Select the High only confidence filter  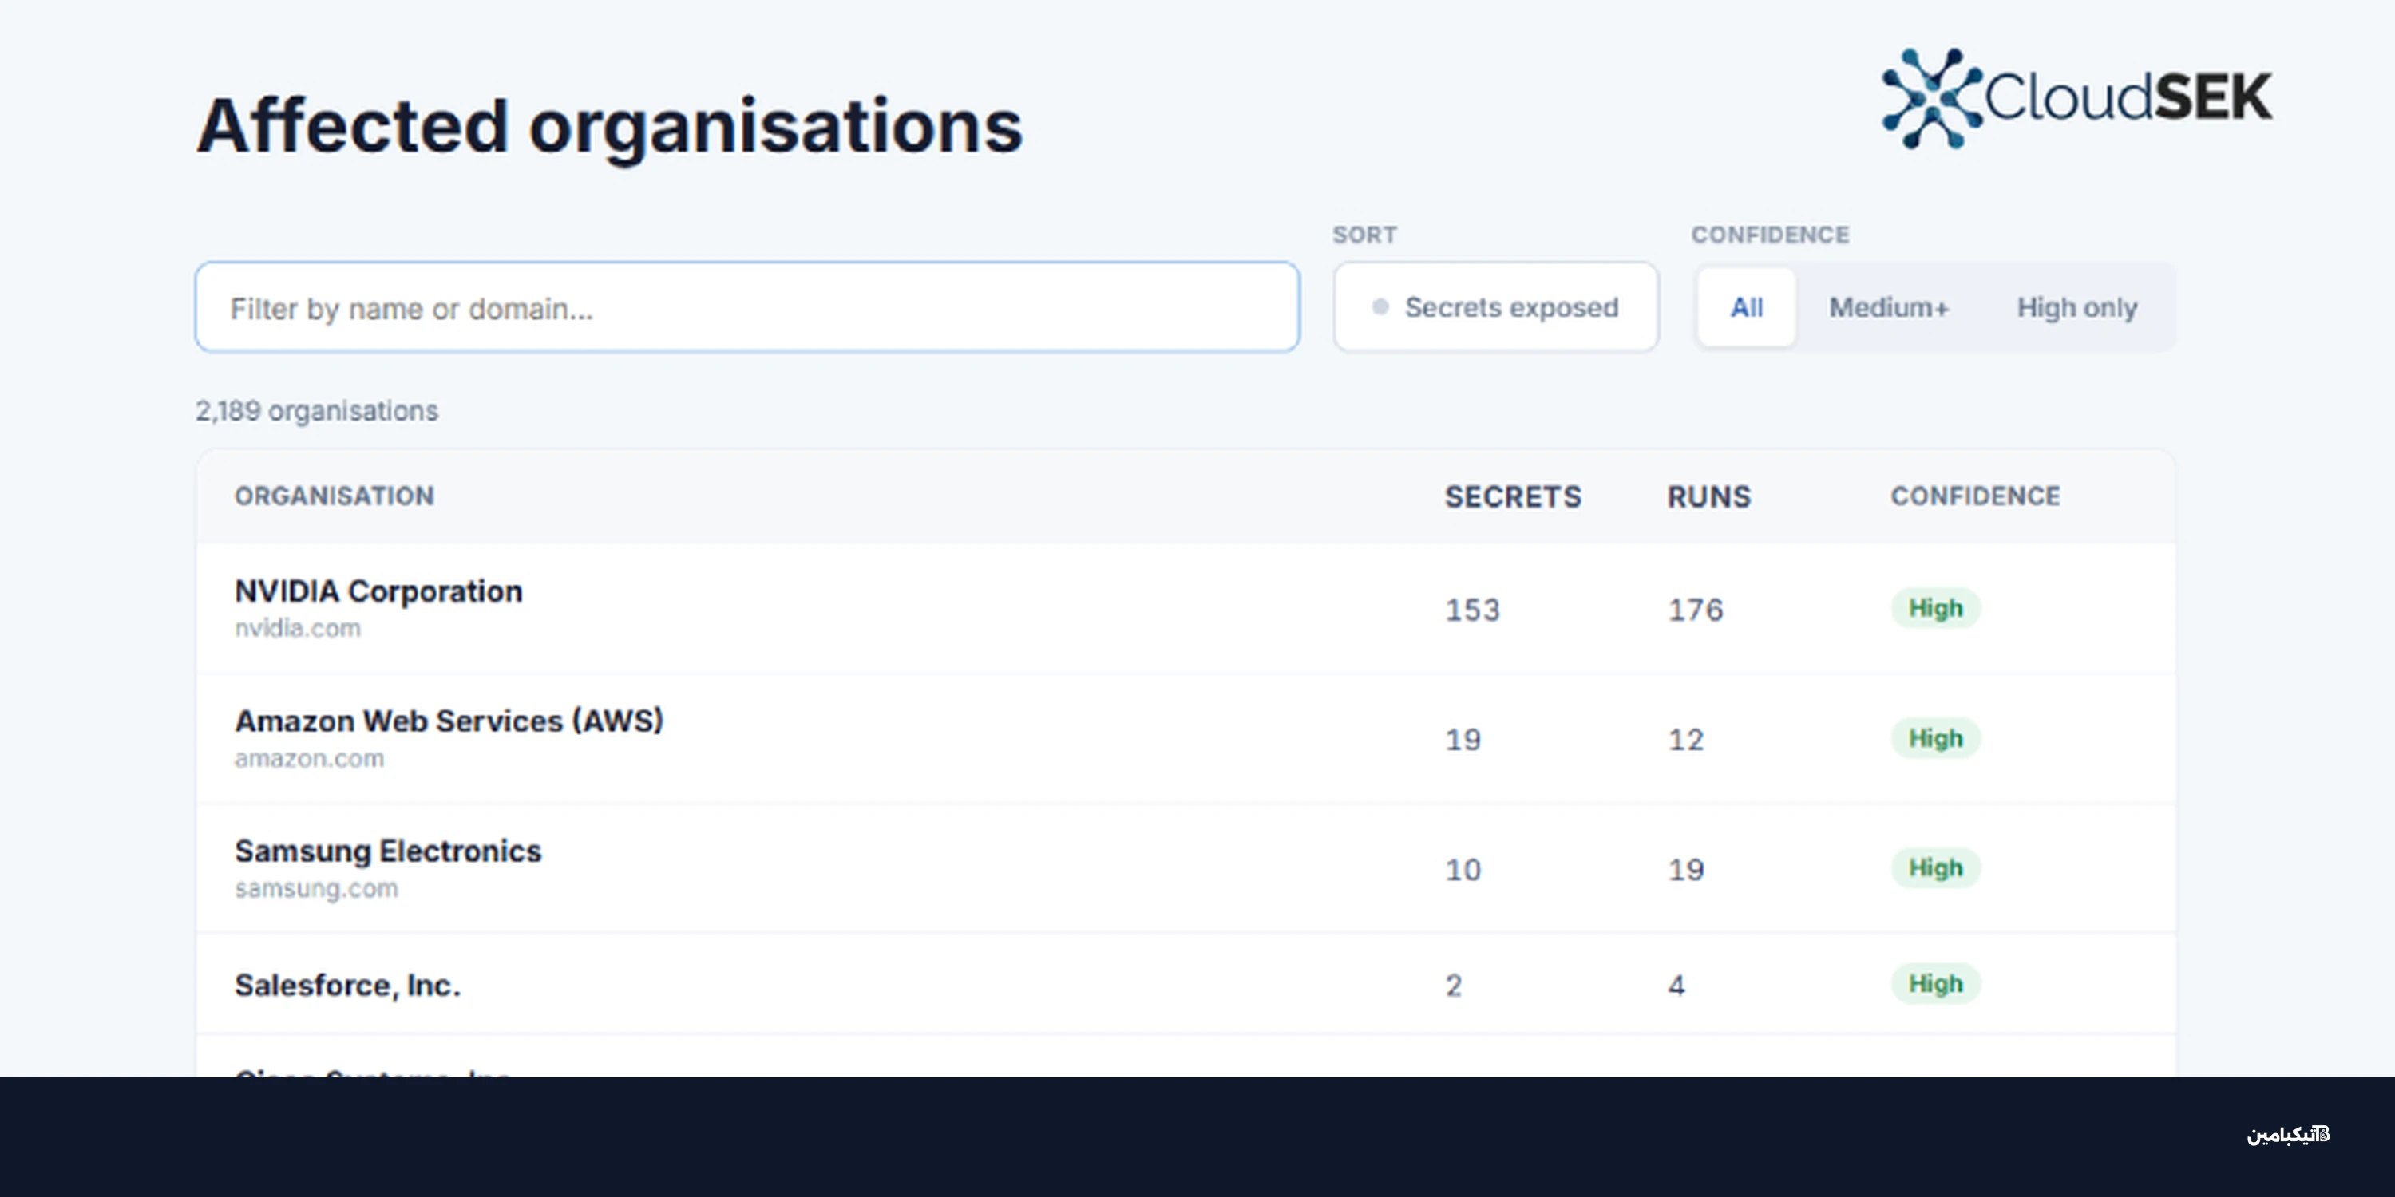[x=2077, y=306]
